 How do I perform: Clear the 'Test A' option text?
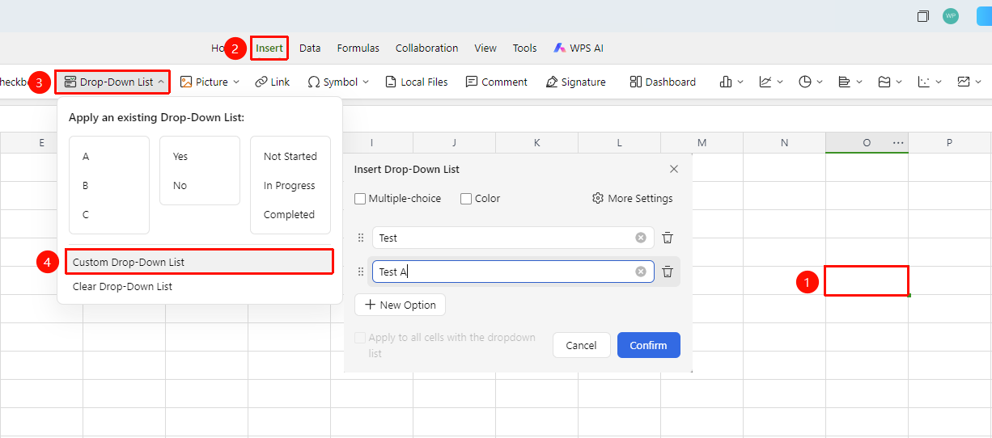click(x=641, y=272)
